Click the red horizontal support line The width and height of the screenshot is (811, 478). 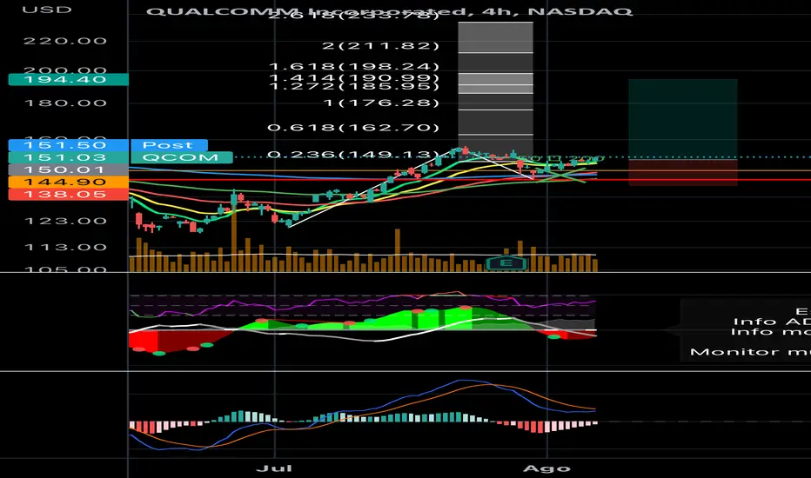pos(470,180)
